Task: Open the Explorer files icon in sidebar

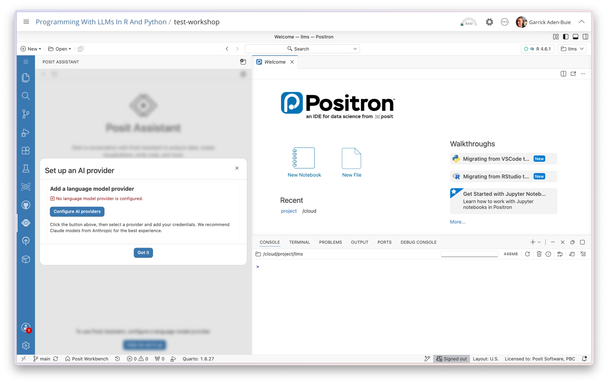Action: click(26, 78)
